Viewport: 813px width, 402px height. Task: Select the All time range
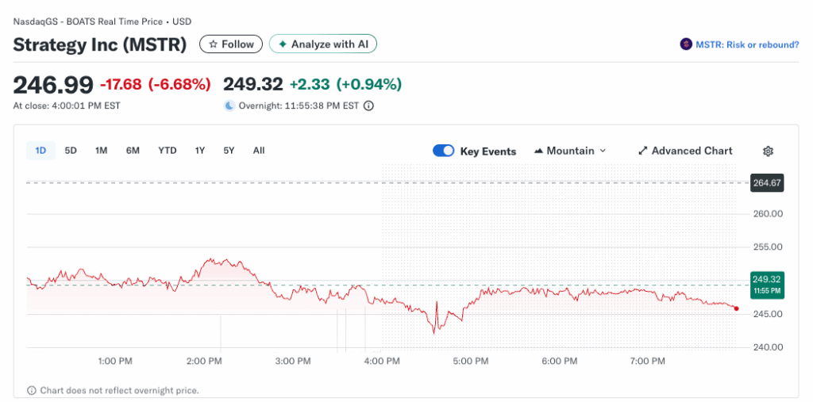click(259, 151)
